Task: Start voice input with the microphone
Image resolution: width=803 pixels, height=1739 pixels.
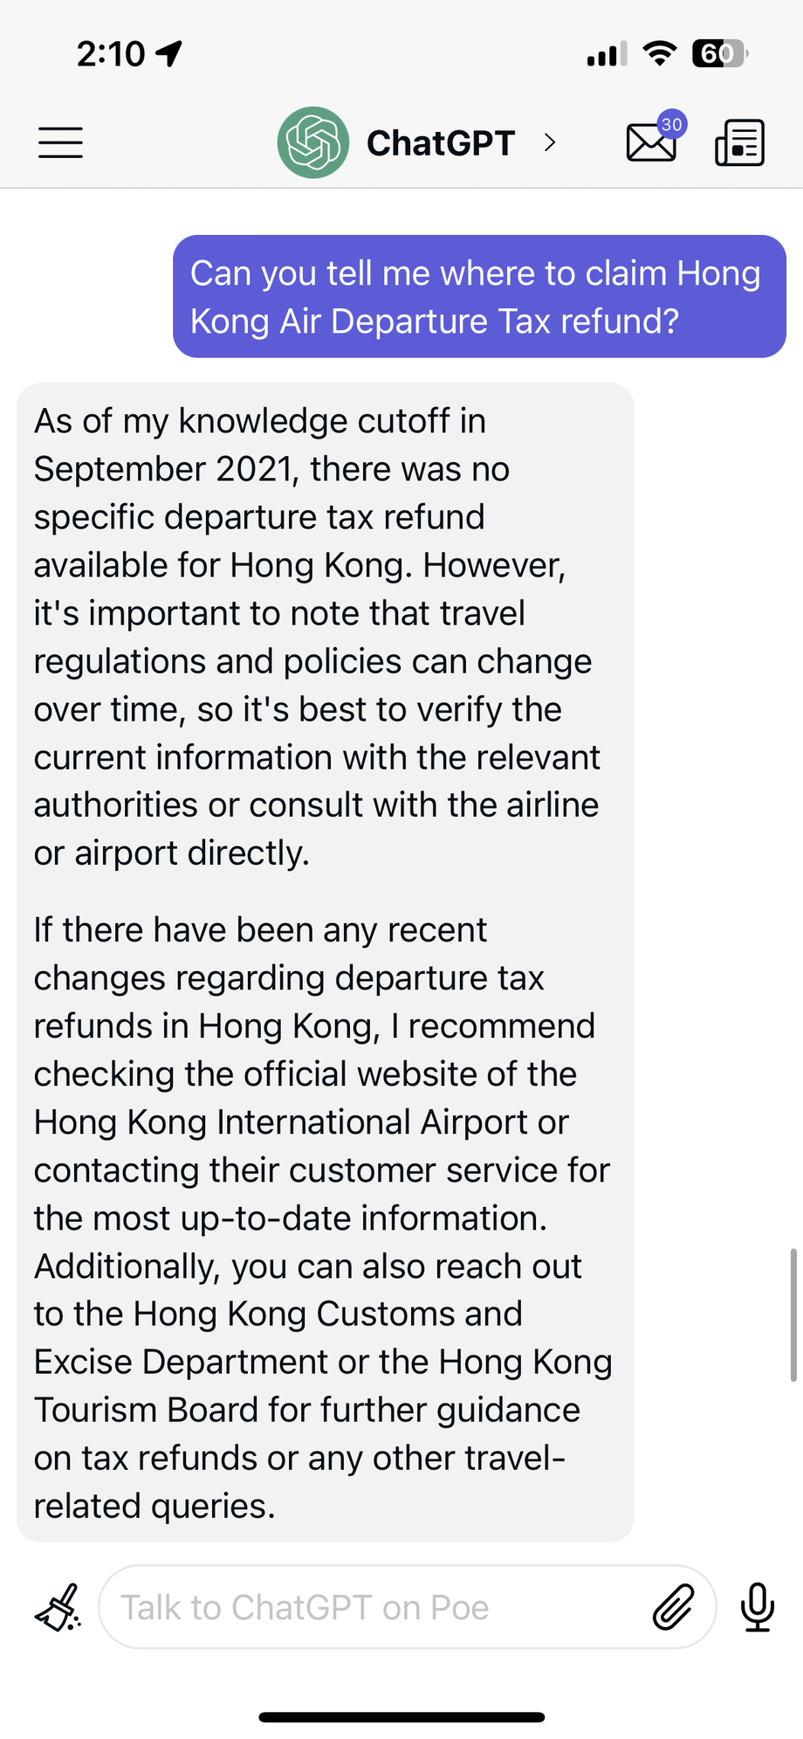Action: (x=757, y=1607)
